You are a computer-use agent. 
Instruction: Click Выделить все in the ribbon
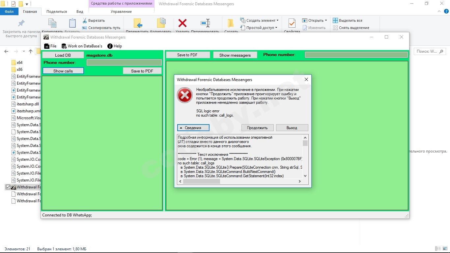tap(348, 20)
